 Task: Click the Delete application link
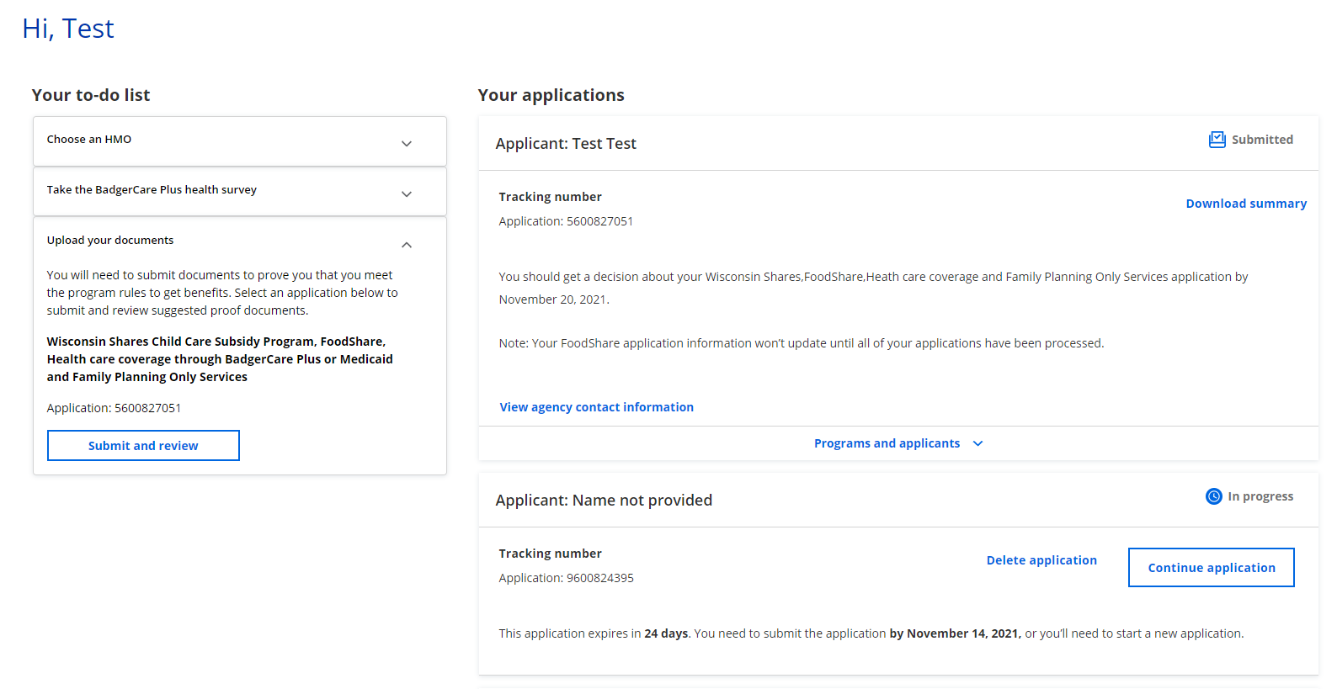1041,560
